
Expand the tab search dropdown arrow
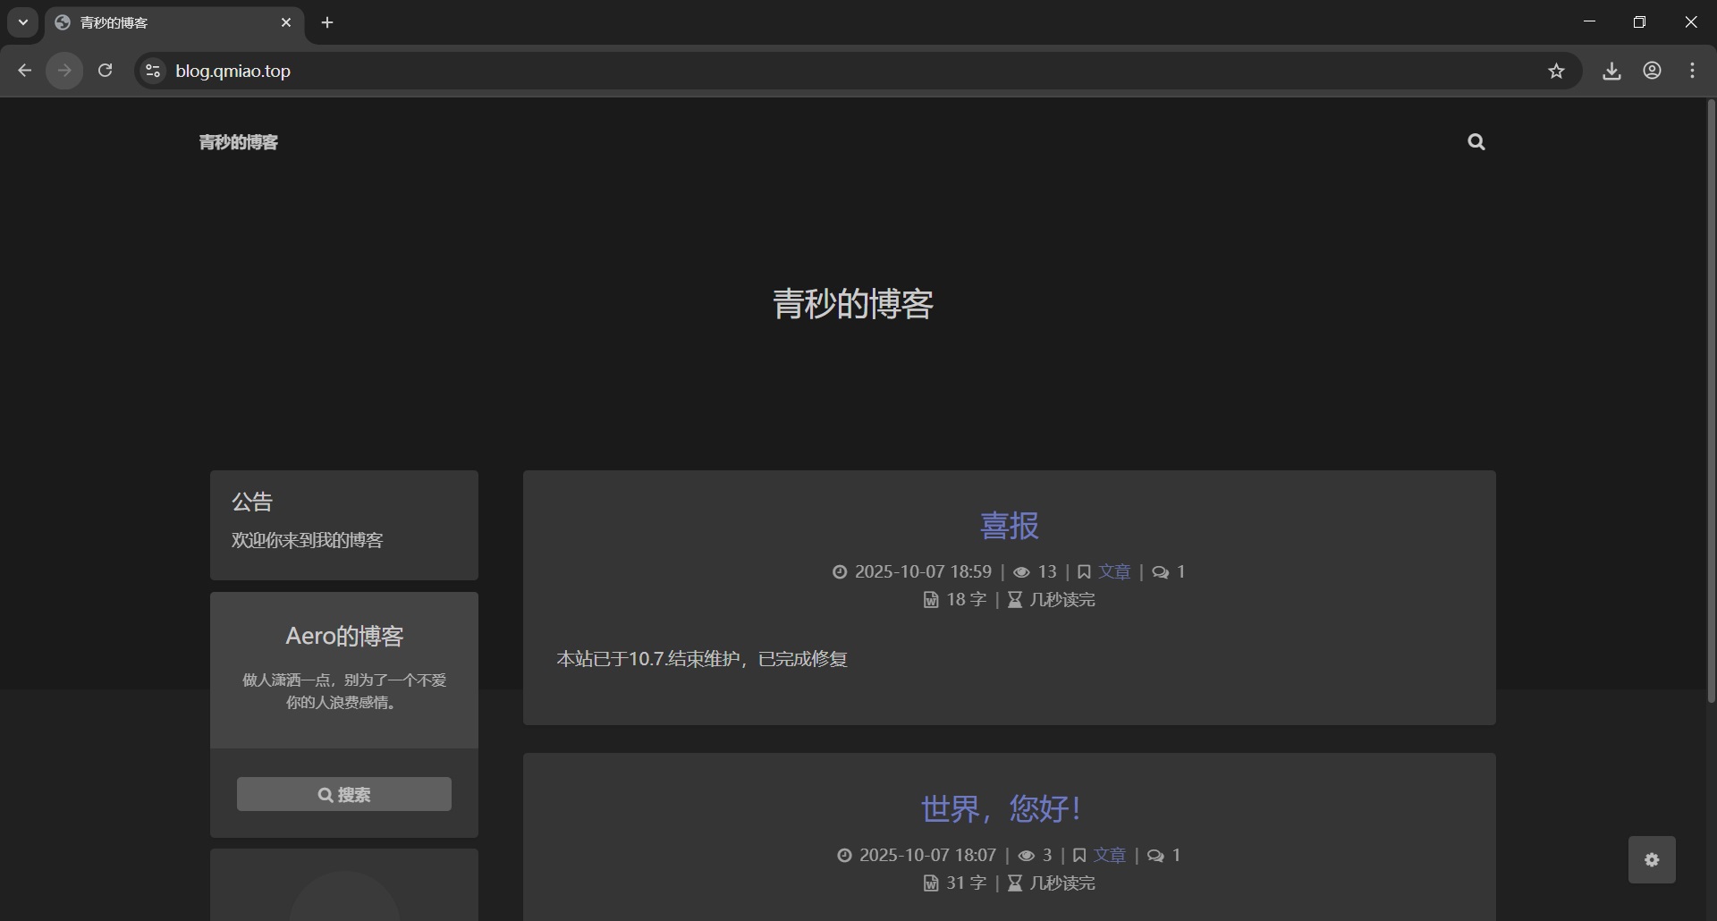(23, 22)
